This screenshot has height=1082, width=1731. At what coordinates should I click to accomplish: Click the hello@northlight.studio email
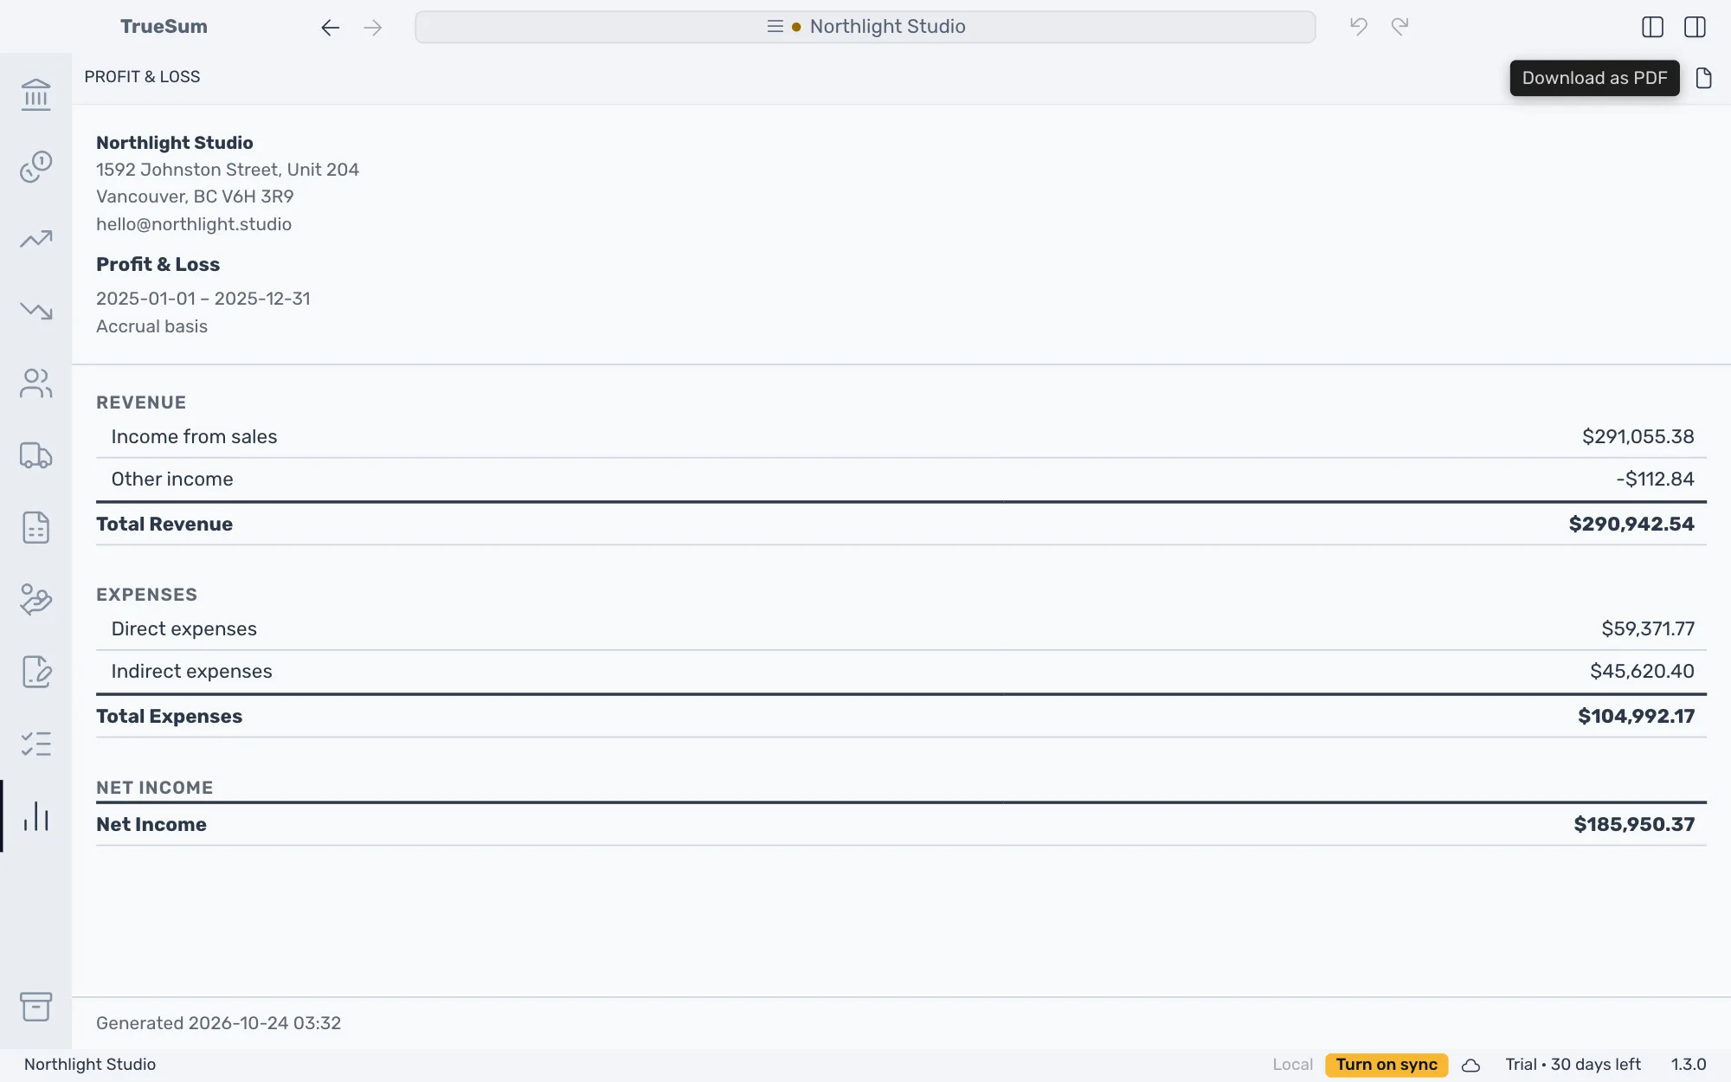pyautogui.click(x=194, y=224)
